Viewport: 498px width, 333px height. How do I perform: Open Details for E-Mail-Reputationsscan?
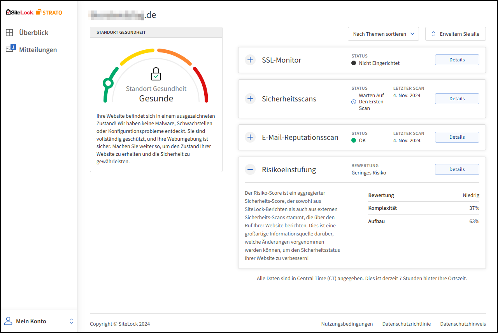point(457,137)
